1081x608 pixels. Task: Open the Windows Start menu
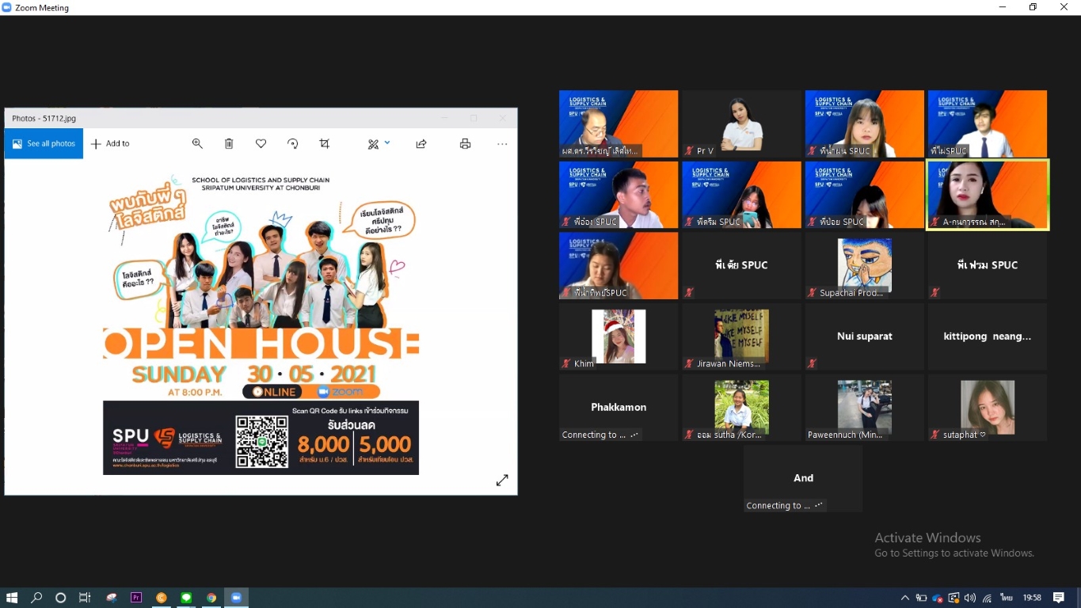[12, 598]
